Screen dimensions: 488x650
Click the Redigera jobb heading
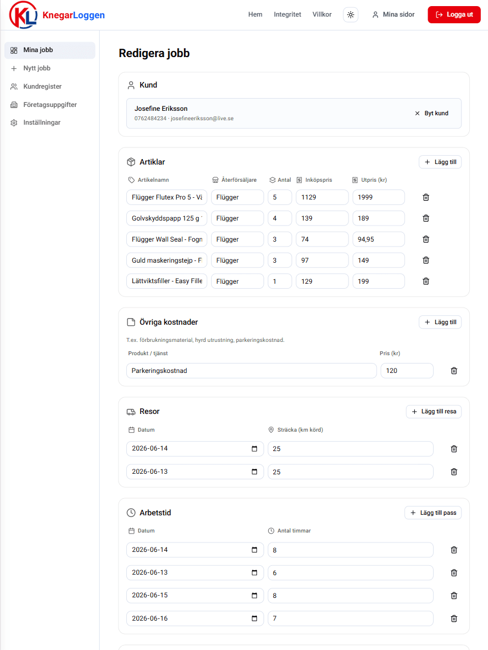click(154, 54)
